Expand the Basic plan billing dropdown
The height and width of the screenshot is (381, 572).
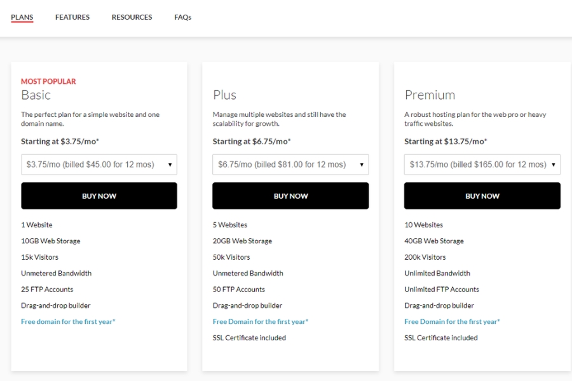coord(99,164)
